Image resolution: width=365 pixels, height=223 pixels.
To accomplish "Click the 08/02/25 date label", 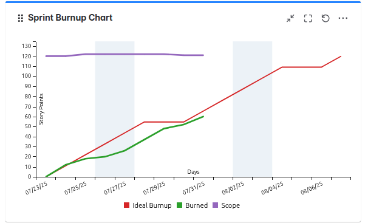I will click(233, 188).
